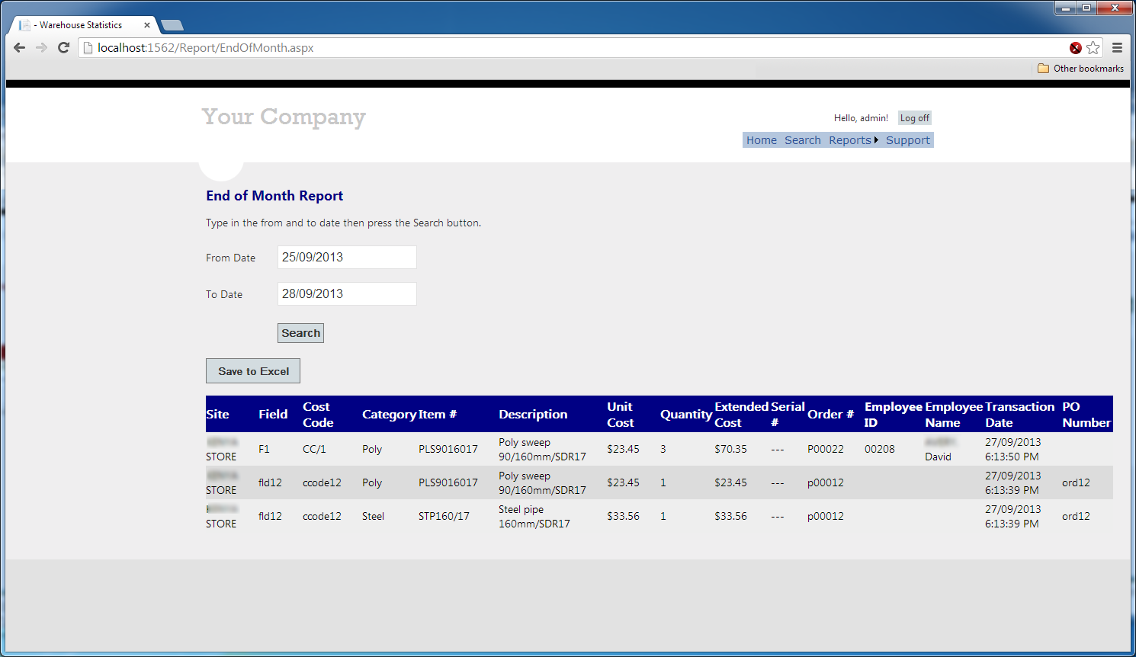
Task: Focus the From Date field
Action: tap(347, 257)
